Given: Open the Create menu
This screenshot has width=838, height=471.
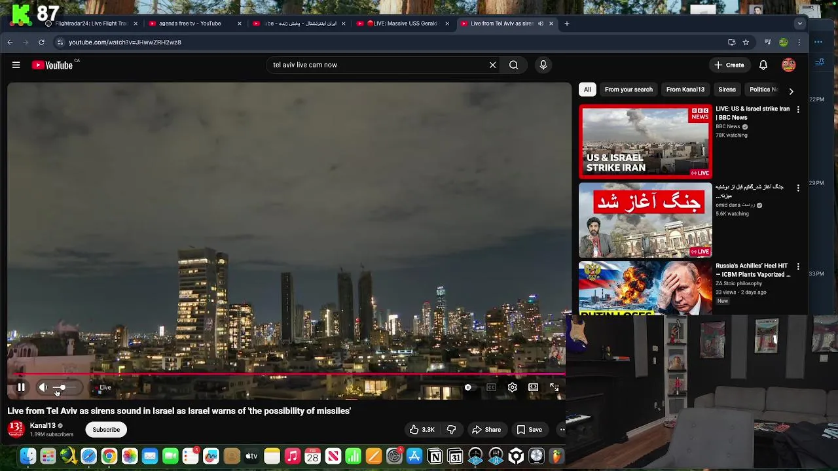Looking at the screenshot, I should point(729,65).
